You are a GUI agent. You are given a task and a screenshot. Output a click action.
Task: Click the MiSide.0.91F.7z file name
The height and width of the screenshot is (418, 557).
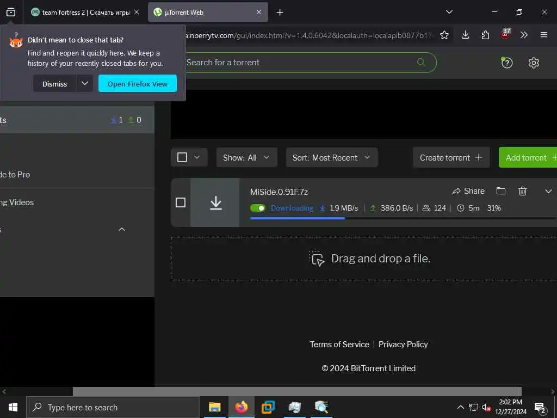point(279,192)
